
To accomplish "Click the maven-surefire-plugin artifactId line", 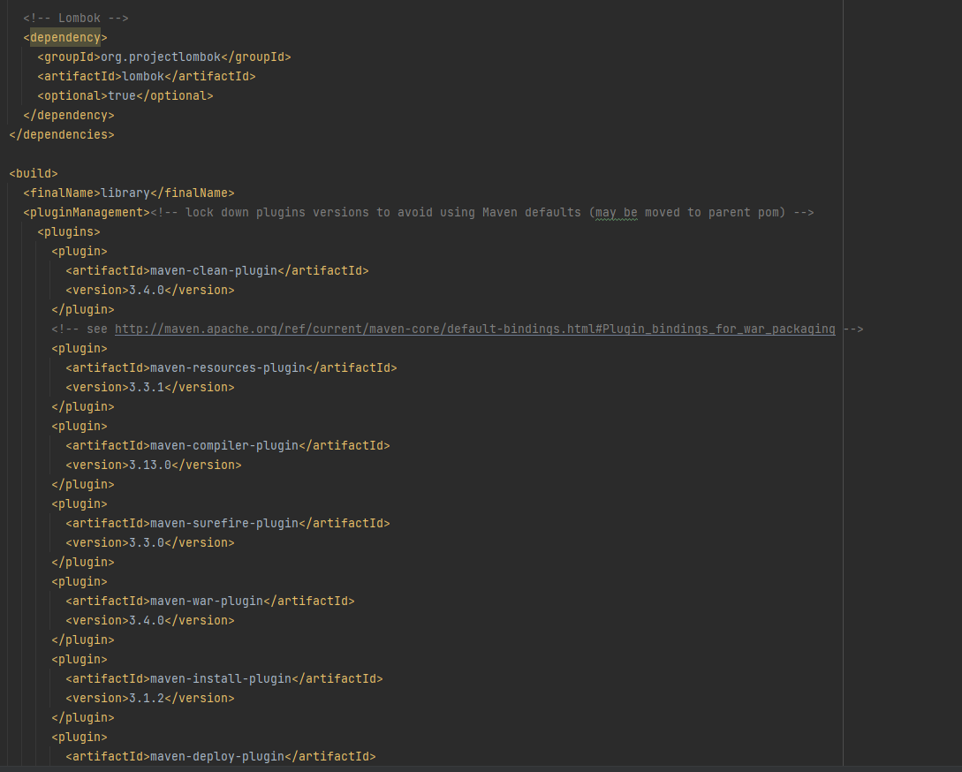I will pyautogui.click(x=228, y=524).
